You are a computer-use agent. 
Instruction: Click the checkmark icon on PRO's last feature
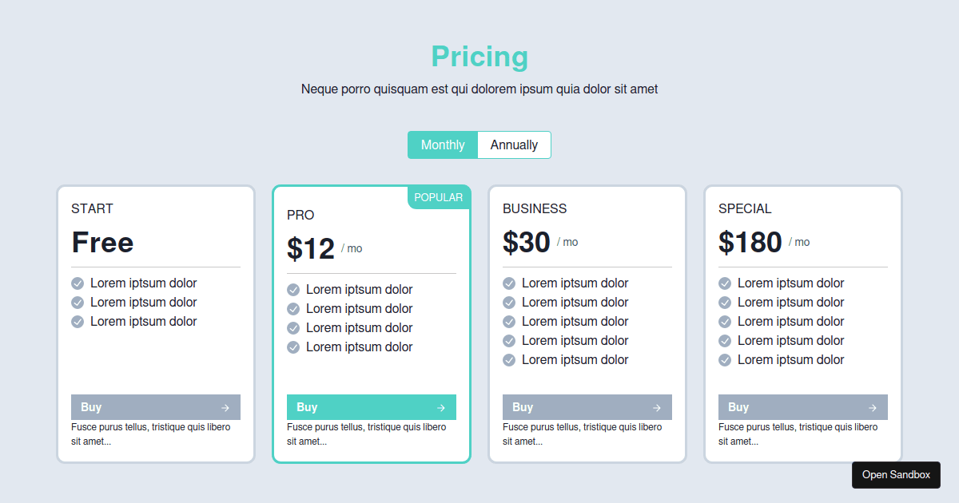(x=293, y=347)
